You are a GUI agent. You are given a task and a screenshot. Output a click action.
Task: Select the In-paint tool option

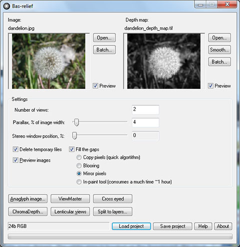[79, 182]
